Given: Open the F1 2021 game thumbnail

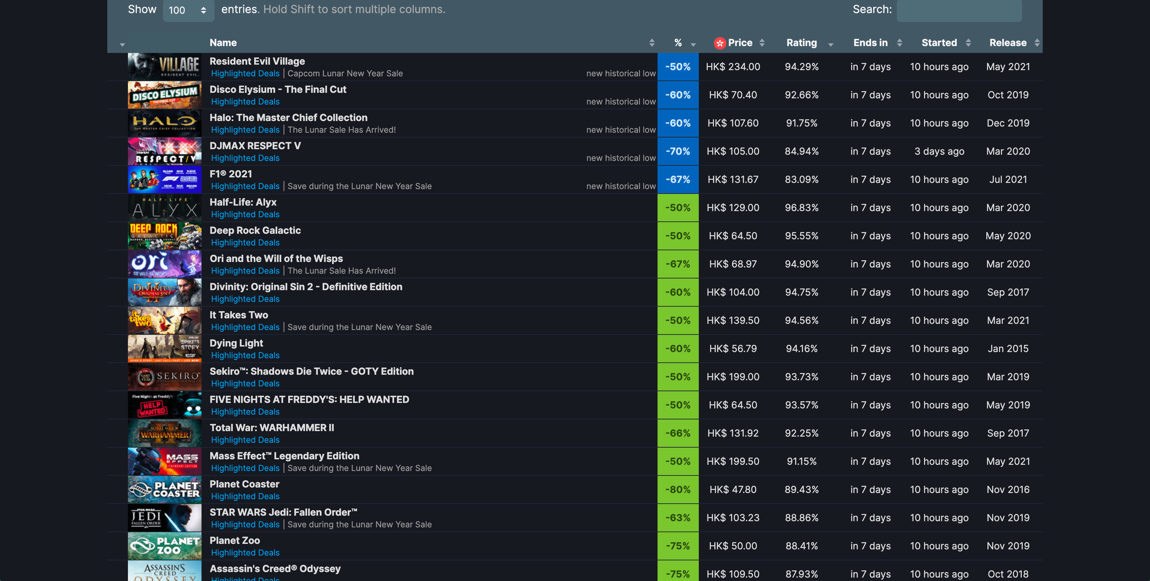Looking at the screenshot, I should (164, 179).
